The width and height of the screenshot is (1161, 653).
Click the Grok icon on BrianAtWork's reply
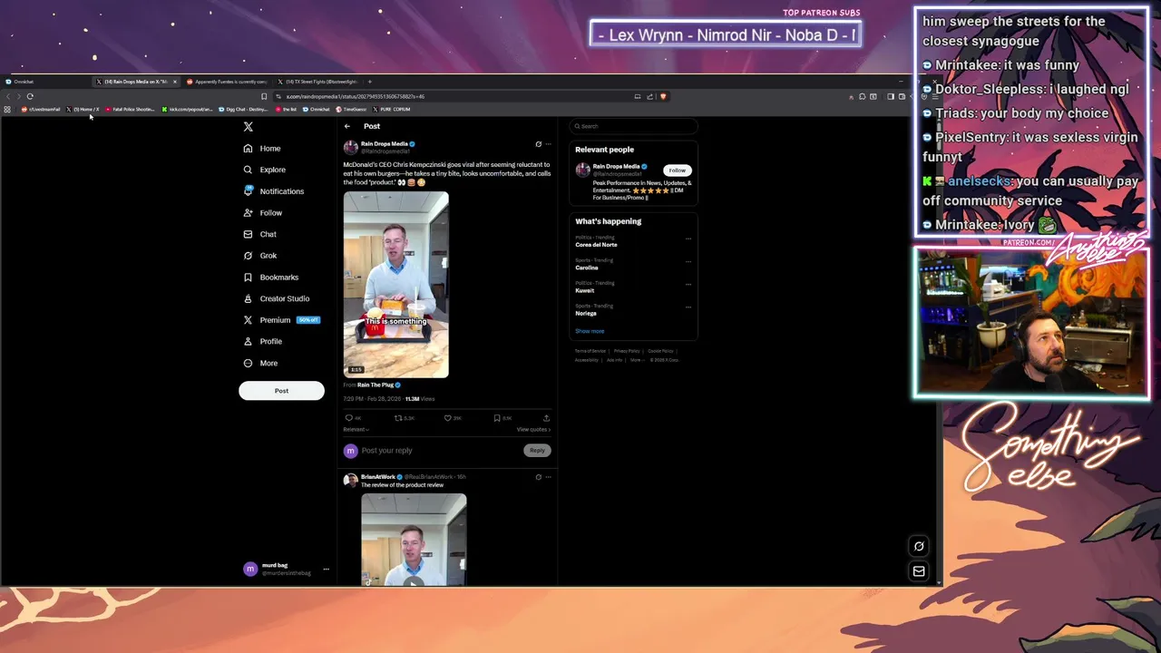click(x=538, y=477)
